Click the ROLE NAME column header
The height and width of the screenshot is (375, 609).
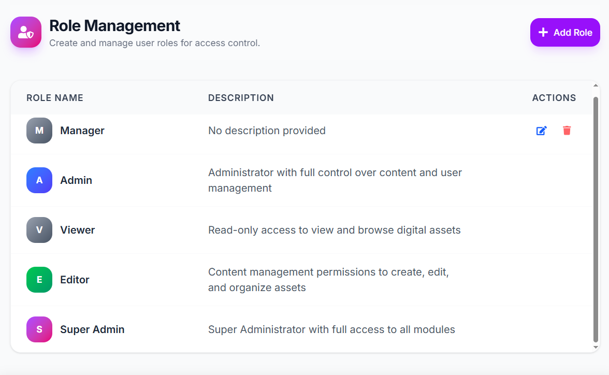(x=55, y=98)
